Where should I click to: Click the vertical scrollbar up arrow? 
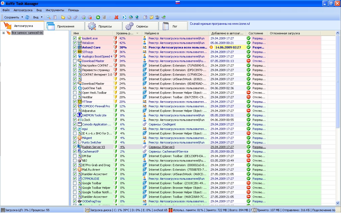click(338, 33)
